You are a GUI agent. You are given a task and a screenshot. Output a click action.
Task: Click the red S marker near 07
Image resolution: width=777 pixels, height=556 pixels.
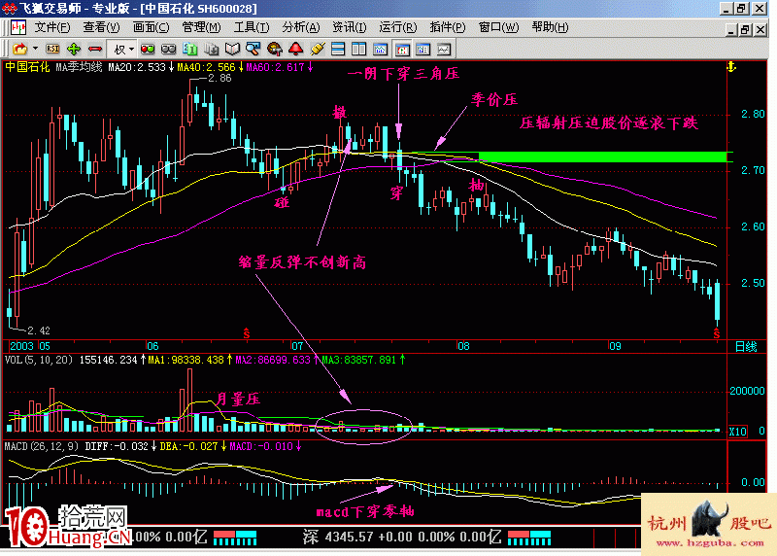pos(247,333)
